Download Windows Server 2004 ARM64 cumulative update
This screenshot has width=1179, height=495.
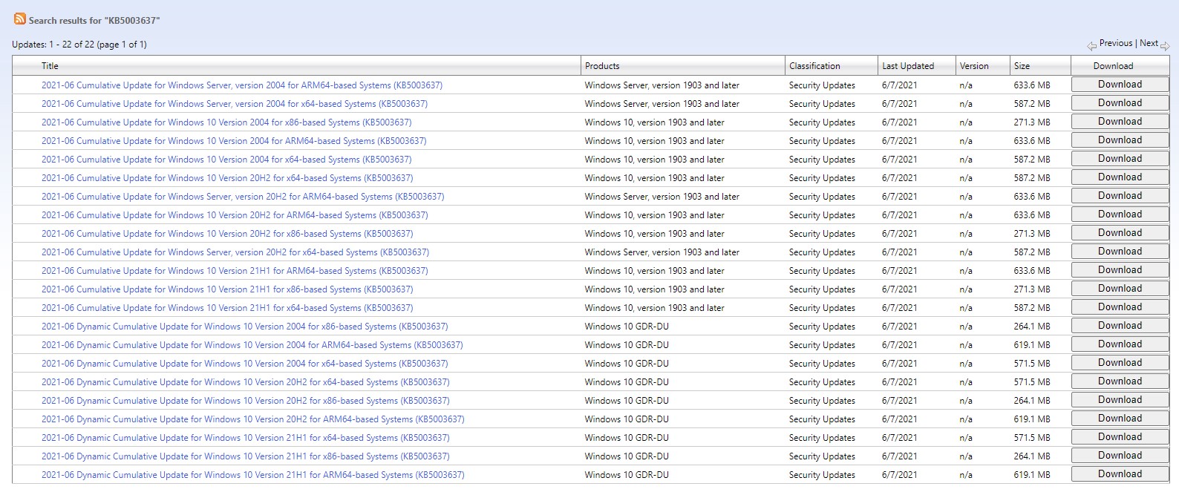point(1120,85)
